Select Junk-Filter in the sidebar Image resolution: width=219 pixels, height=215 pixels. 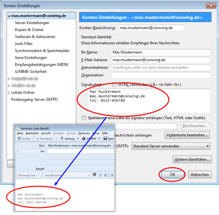click(x=24, y=44)
